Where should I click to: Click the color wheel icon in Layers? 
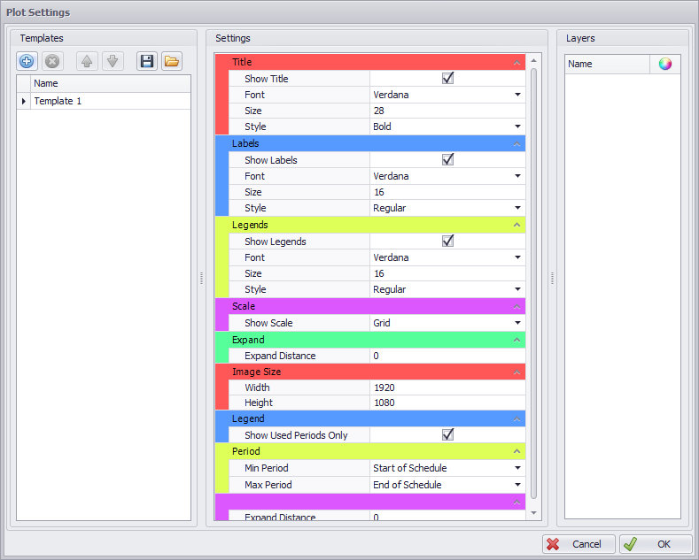point(664,64)
